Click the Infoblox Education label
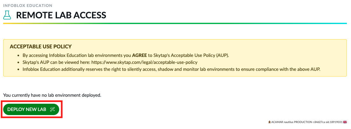This screenshot has height=129, width=351. tap(28, 6)
